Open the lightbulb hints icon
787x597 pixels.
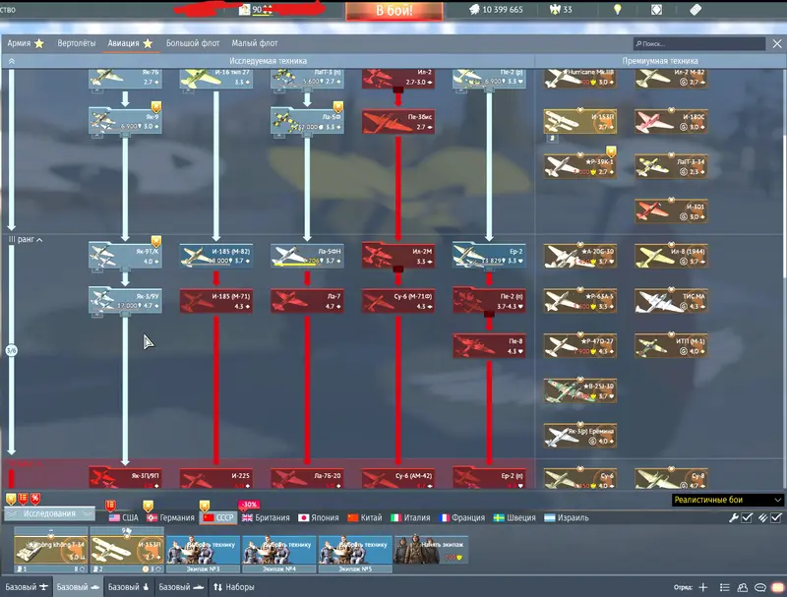pos(618,10)
